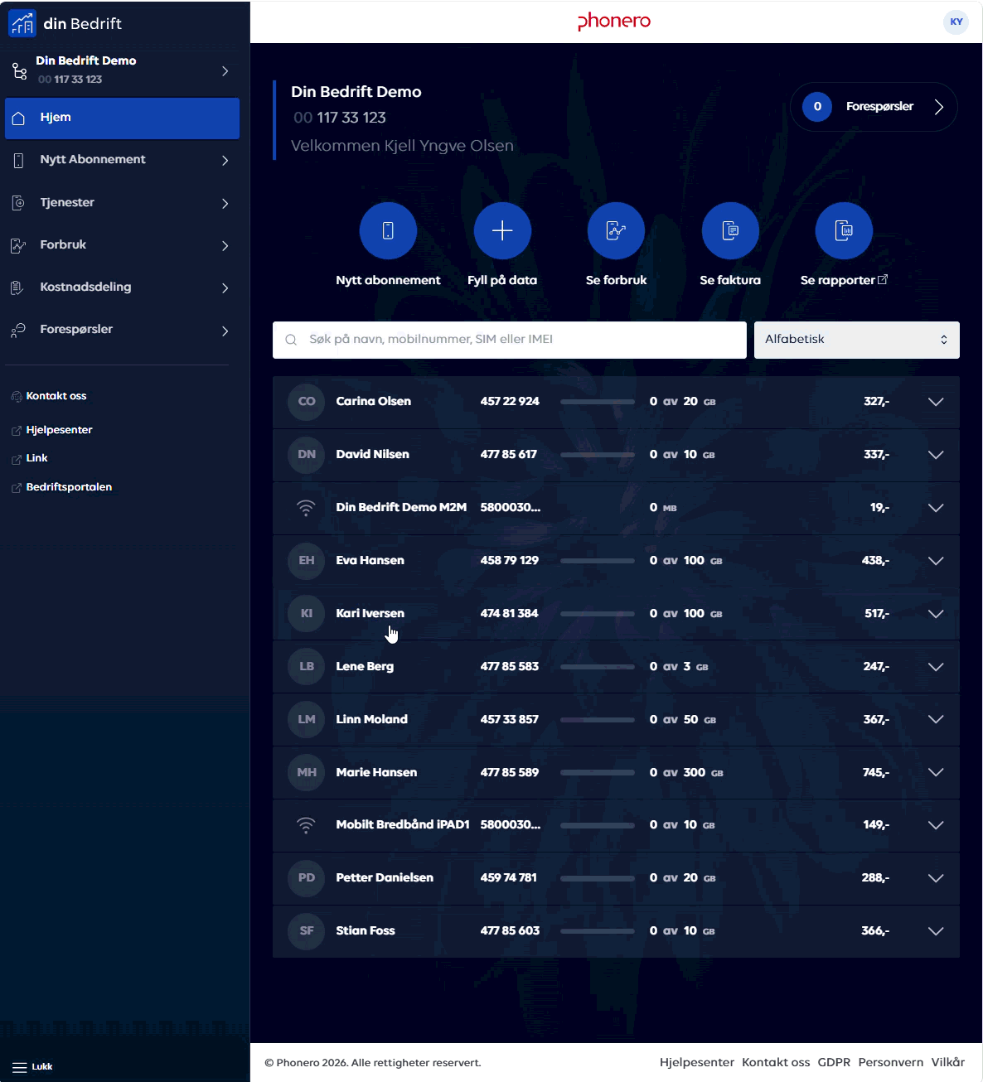Click the Nytt abonnement phone circle icon
The height and width of the screenshot is (1082, 983).
pos(388,230)
